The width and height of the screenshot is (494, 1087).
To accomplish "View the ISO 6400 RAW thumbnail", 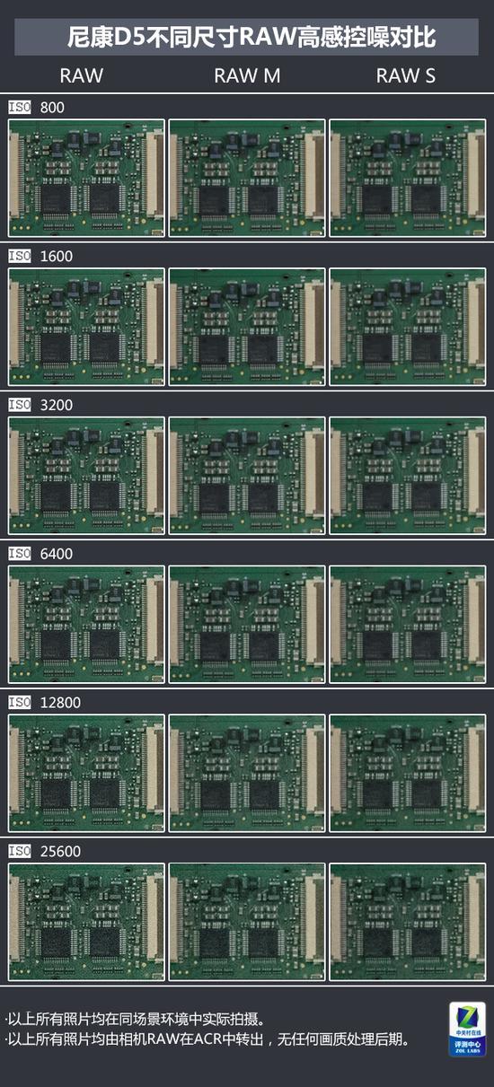I will 86,625.
